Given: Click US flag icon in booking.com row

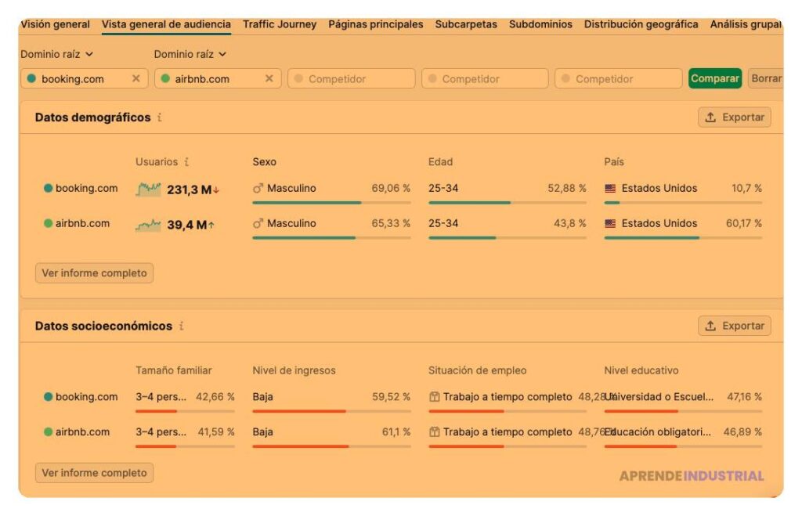Looking at the screenshot, I should pos(610,188).
